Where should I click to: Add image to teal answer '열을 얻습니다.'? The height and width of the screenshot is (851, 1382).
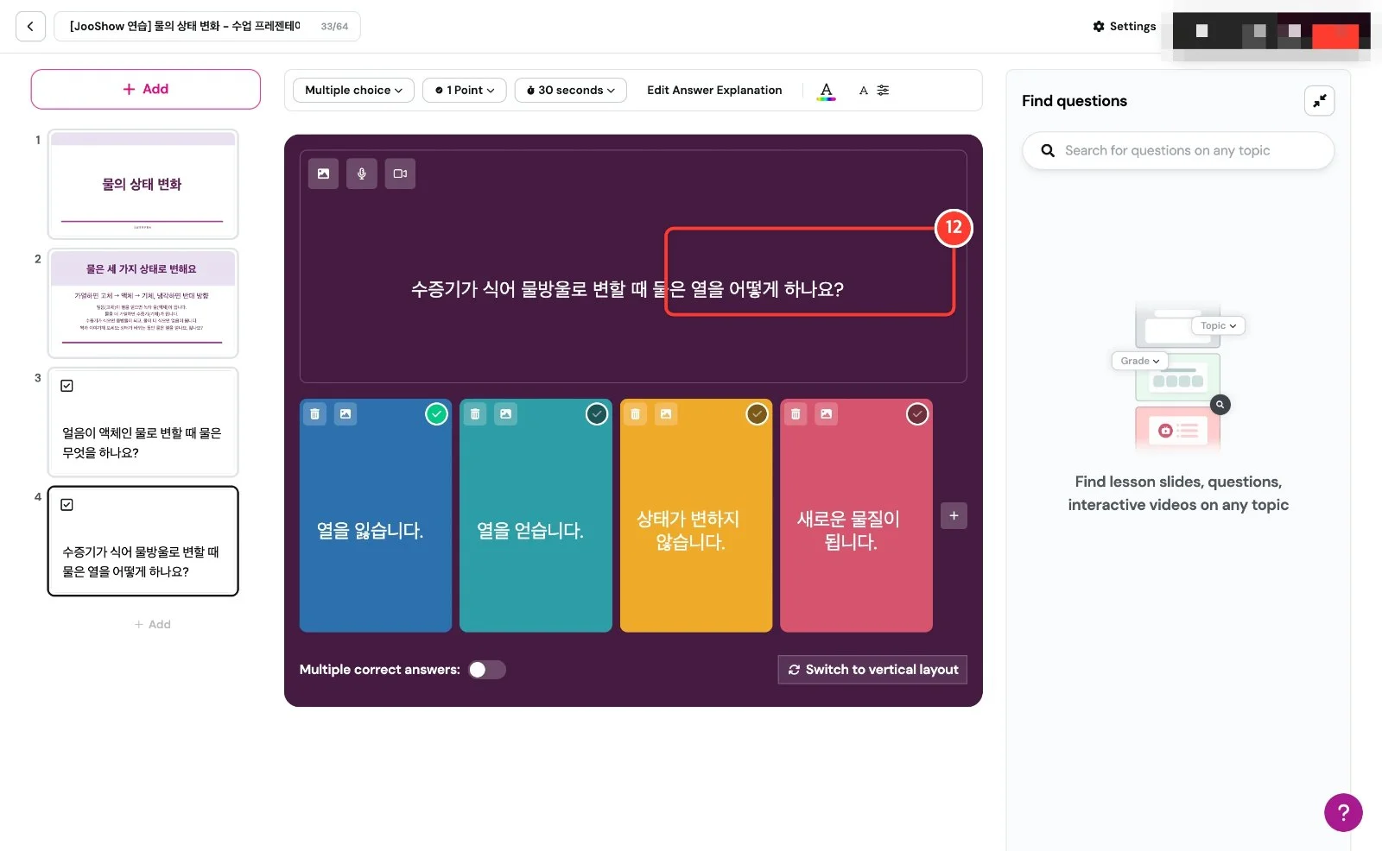506,414
